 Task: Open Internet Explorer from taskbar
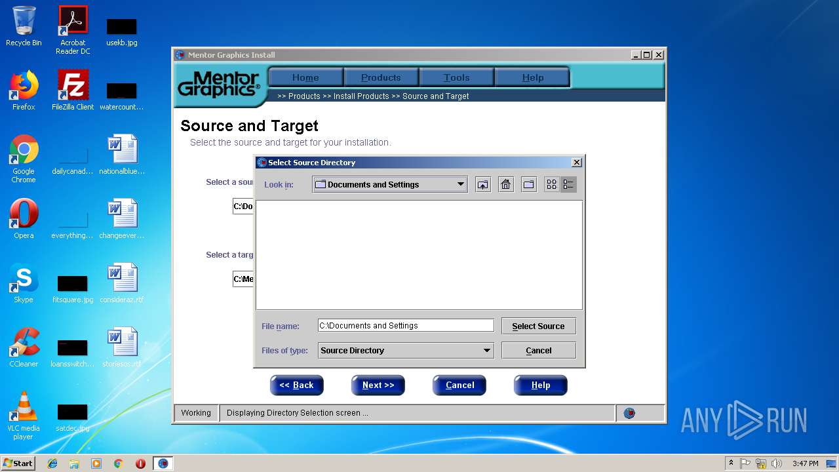pos(52,463)
